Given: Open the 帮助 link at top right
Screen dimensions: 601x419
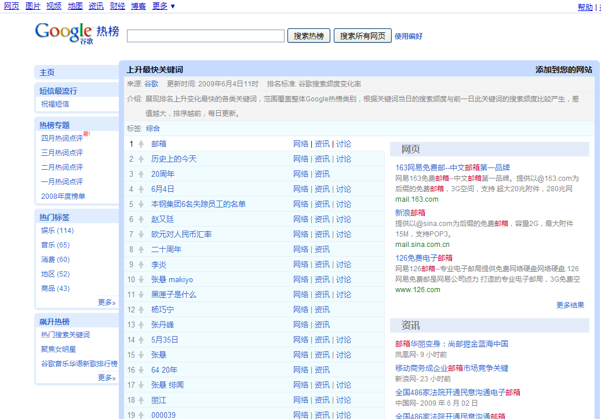Looking at the screenshot, I should (x=585, y=7).
